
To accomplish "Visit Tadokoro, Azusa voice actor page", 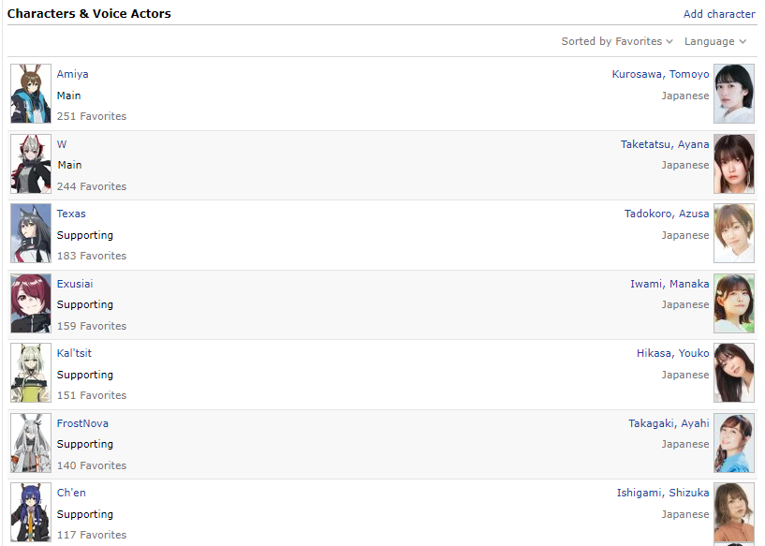I will (x=667, y=214).
